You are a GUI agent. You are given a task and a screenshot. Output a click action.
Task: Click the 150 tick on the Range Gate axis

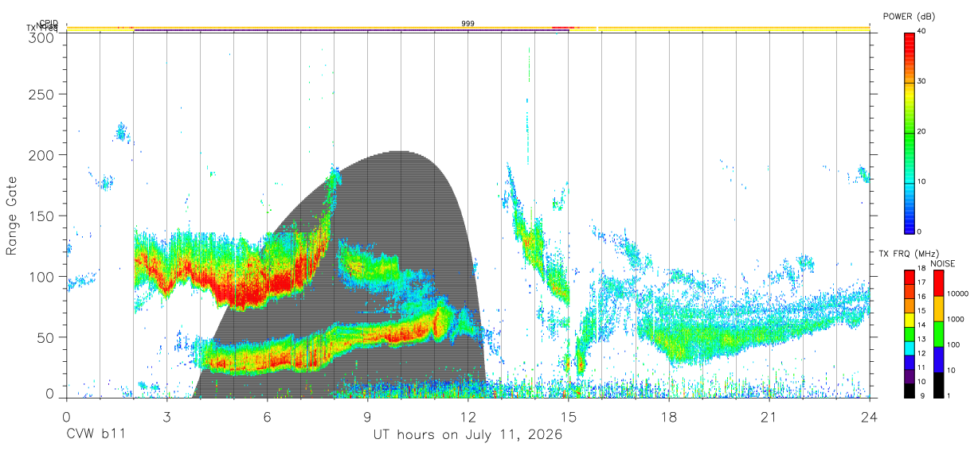(41, 216)
